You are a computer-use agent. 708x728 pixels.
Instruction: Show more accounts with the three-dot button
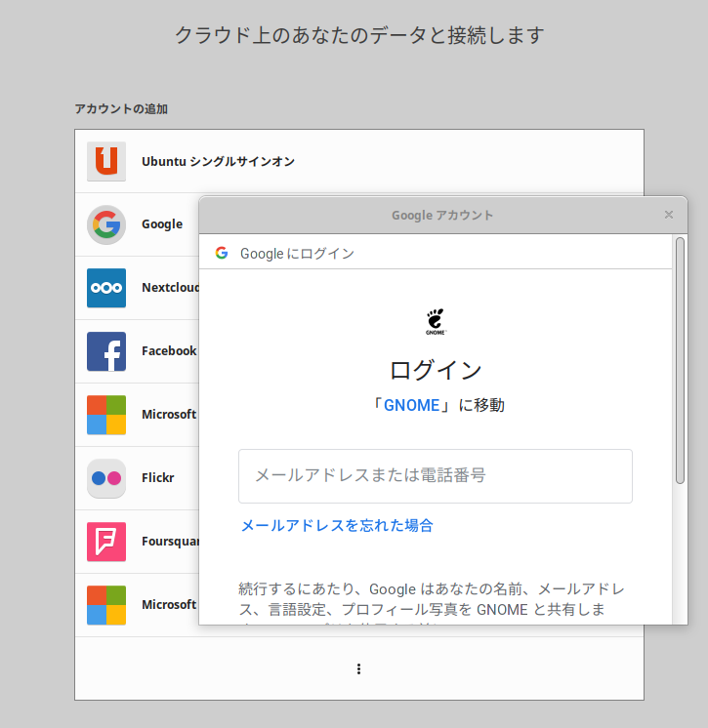click(x=358, y=668)
